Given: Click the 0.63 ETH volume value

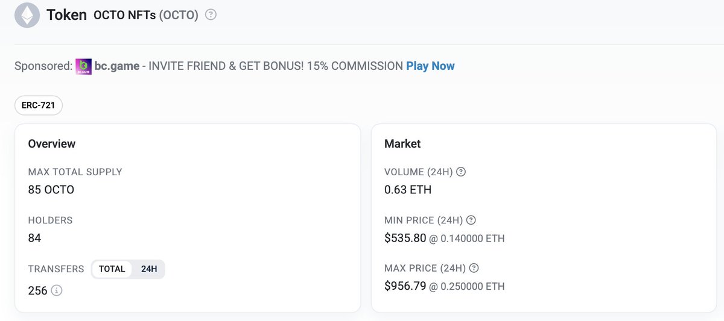Looking at the screenshot, I should click(408, 190).
